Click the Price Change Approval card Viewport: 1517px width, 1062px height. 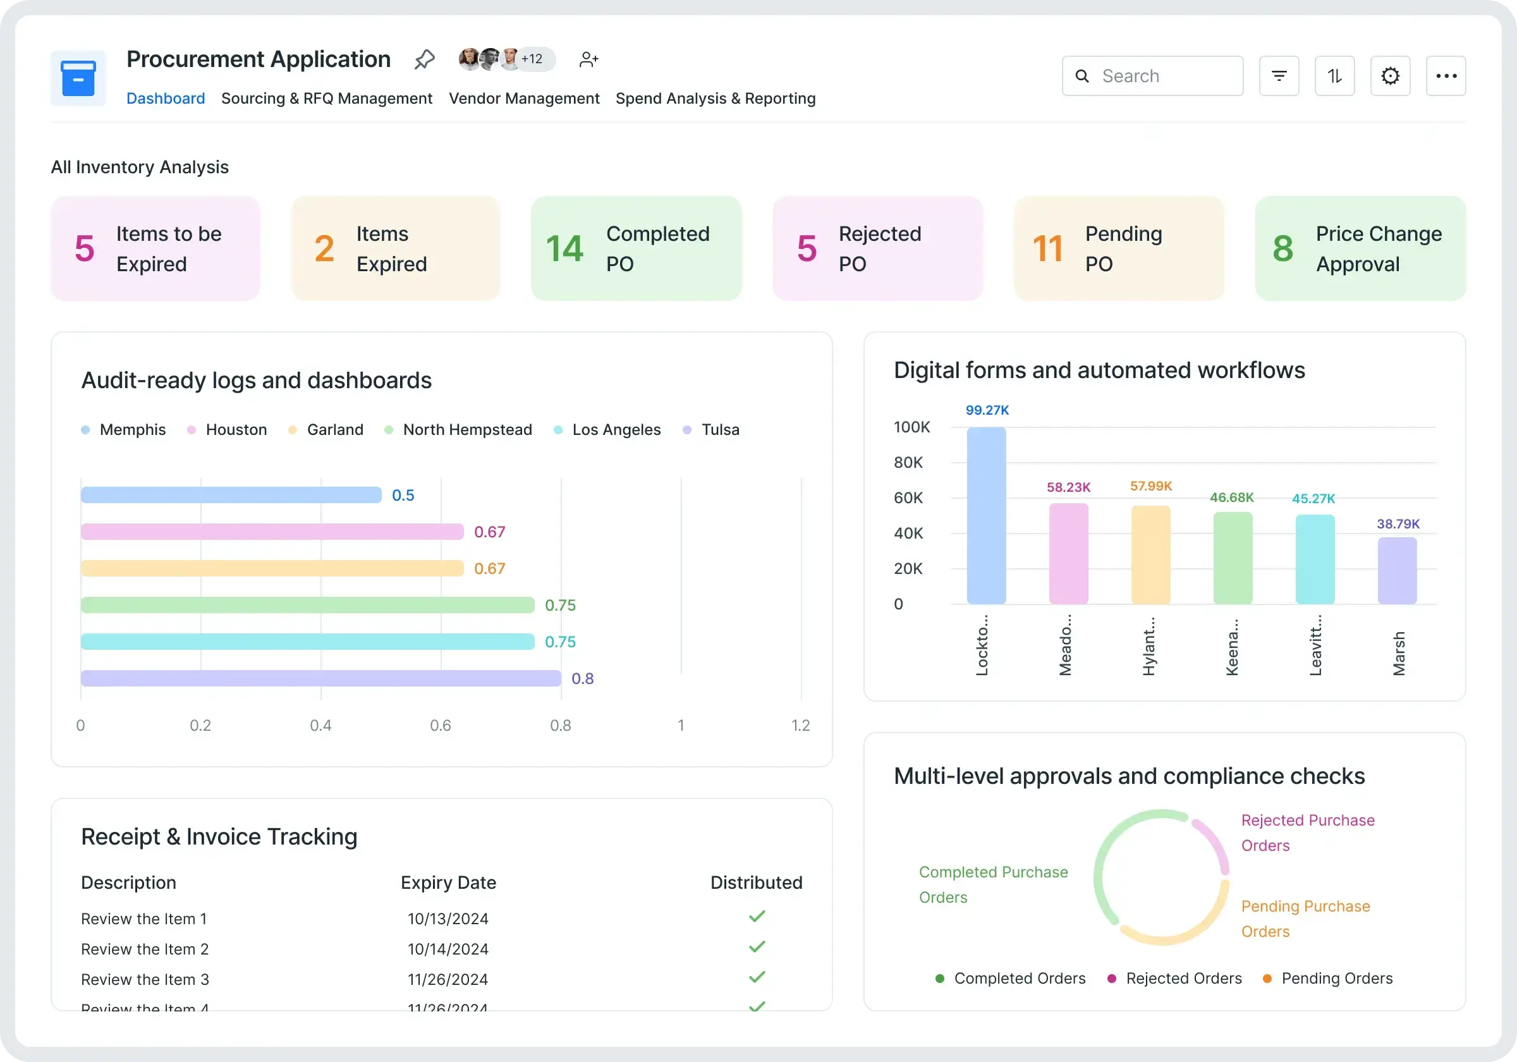[x=1360, y=248]
